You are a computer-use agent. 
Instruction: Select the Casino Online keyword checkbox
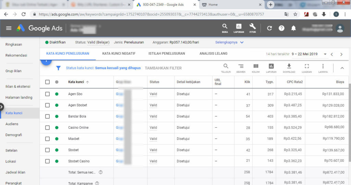coord(48,128)
